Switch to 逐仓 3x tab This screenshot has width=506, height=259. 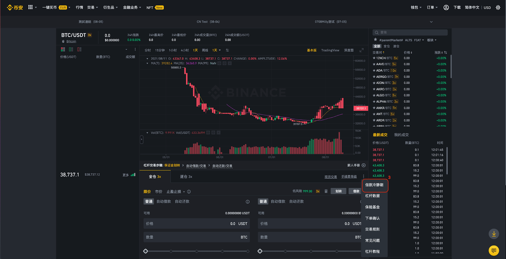(186, 177)
